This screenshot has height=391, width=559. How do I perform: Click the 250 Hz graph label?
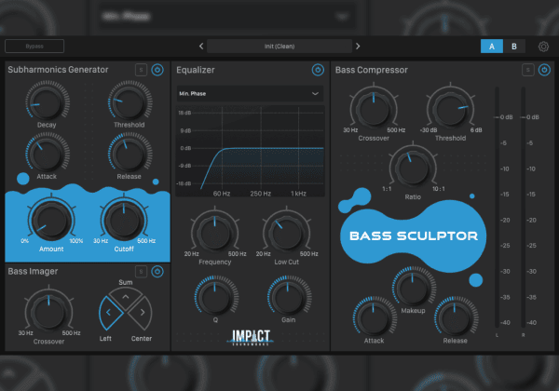pos(261,194)
